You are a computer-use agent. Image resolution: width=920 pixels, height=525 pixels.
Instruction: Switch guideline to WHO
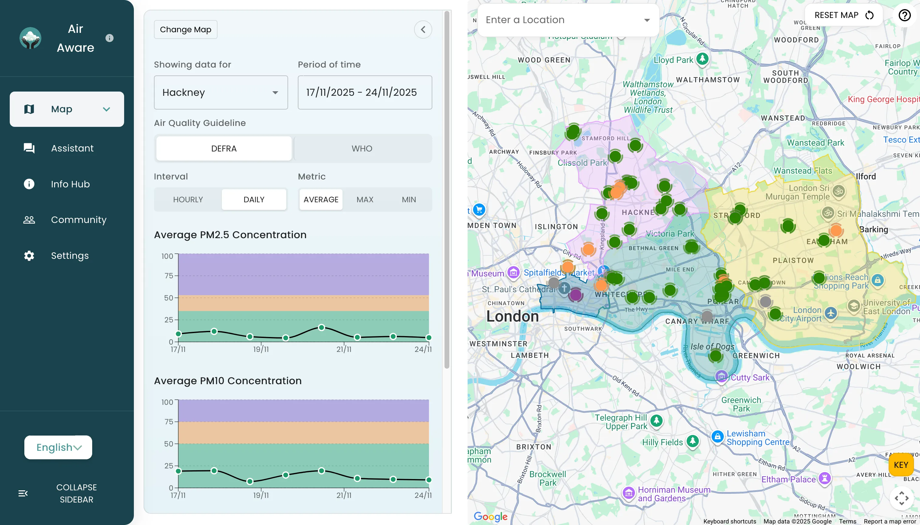[362, 148]
